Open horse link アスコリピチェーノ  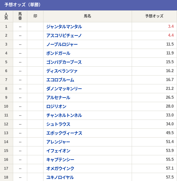[64, 35]
